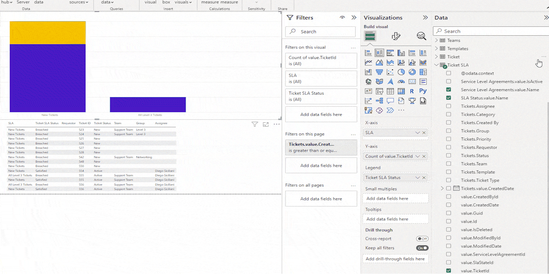549x274 pixels.
Task: Turn on the Cross-report toggle
Action: [422, 239]
